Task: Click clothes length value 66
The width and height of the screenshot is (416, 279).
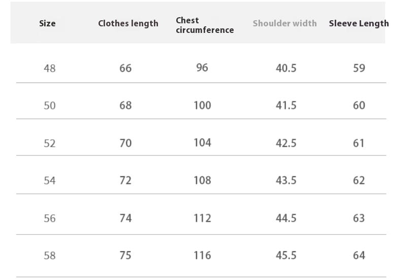Action: (x=125, y=68)
